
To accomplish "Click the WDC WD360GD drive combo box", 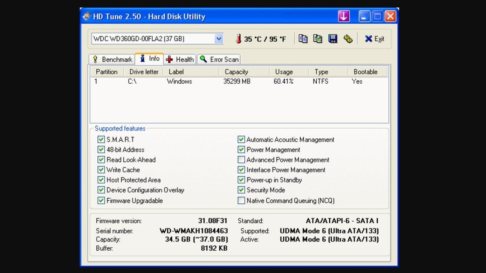I will point(153,39).
